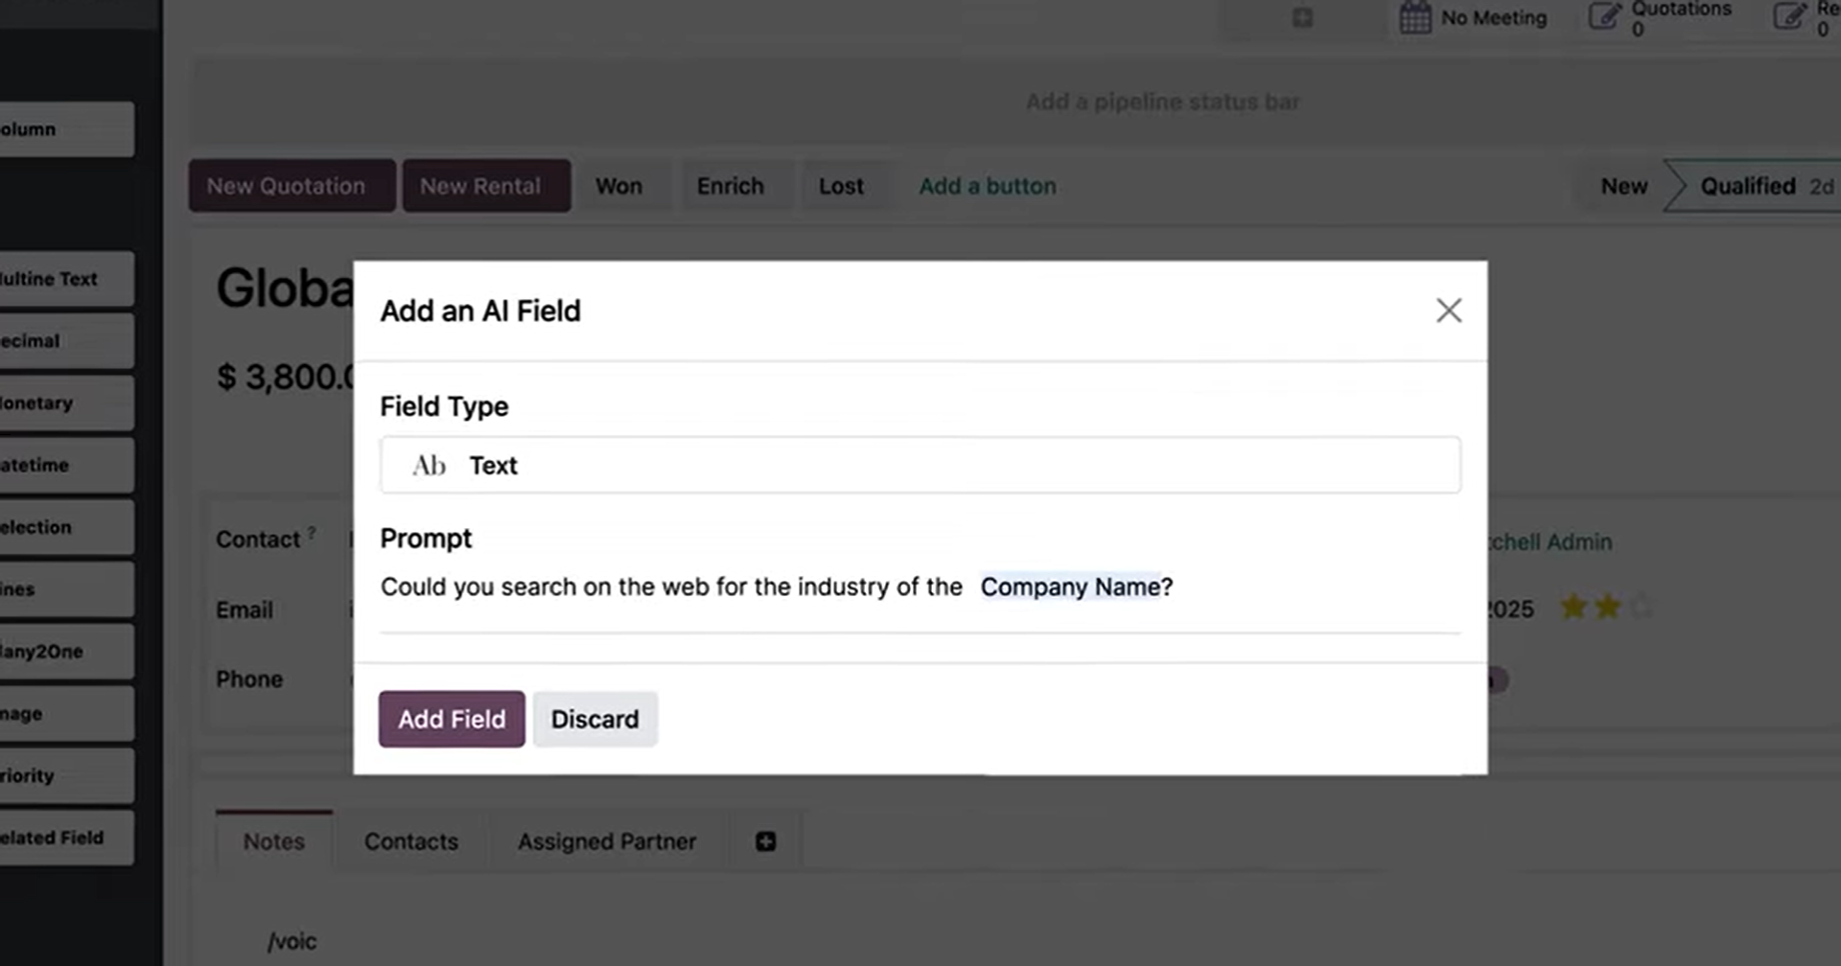Click the plus icon to add a tab
1841x966 pixels.
(x=765, y=841)
